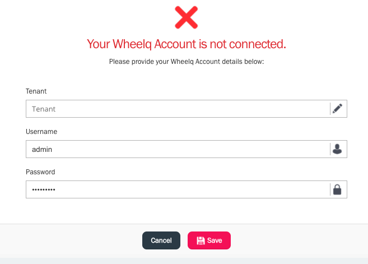The width and height of the screenshot is (368, 264).
Task: Click the padlock icon beside Password
Action: tap(337, 189)
